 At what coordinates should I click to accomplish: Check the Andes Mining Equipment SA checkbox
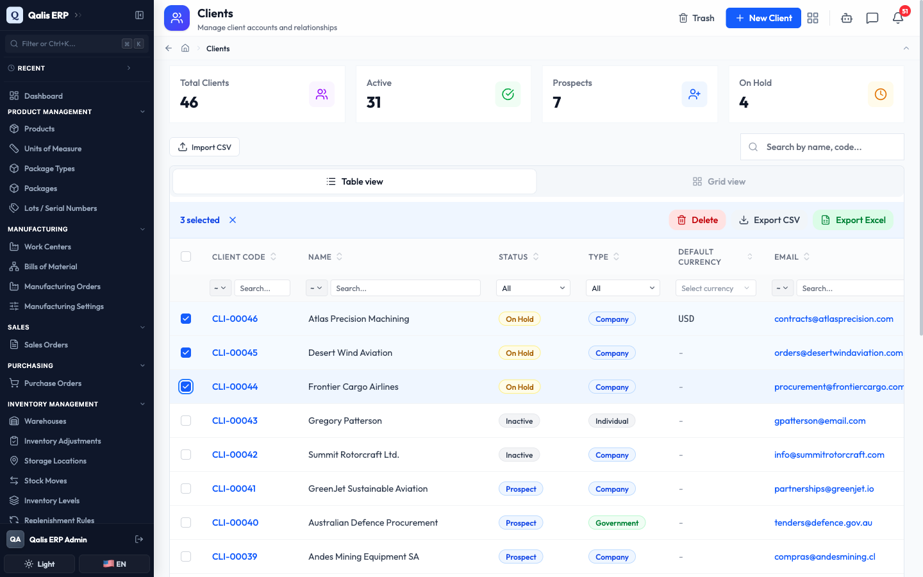point(186,556)
